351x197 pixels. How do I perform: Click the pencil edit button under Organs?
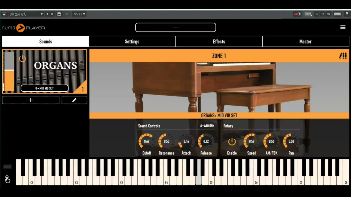[x=74, y=100]
